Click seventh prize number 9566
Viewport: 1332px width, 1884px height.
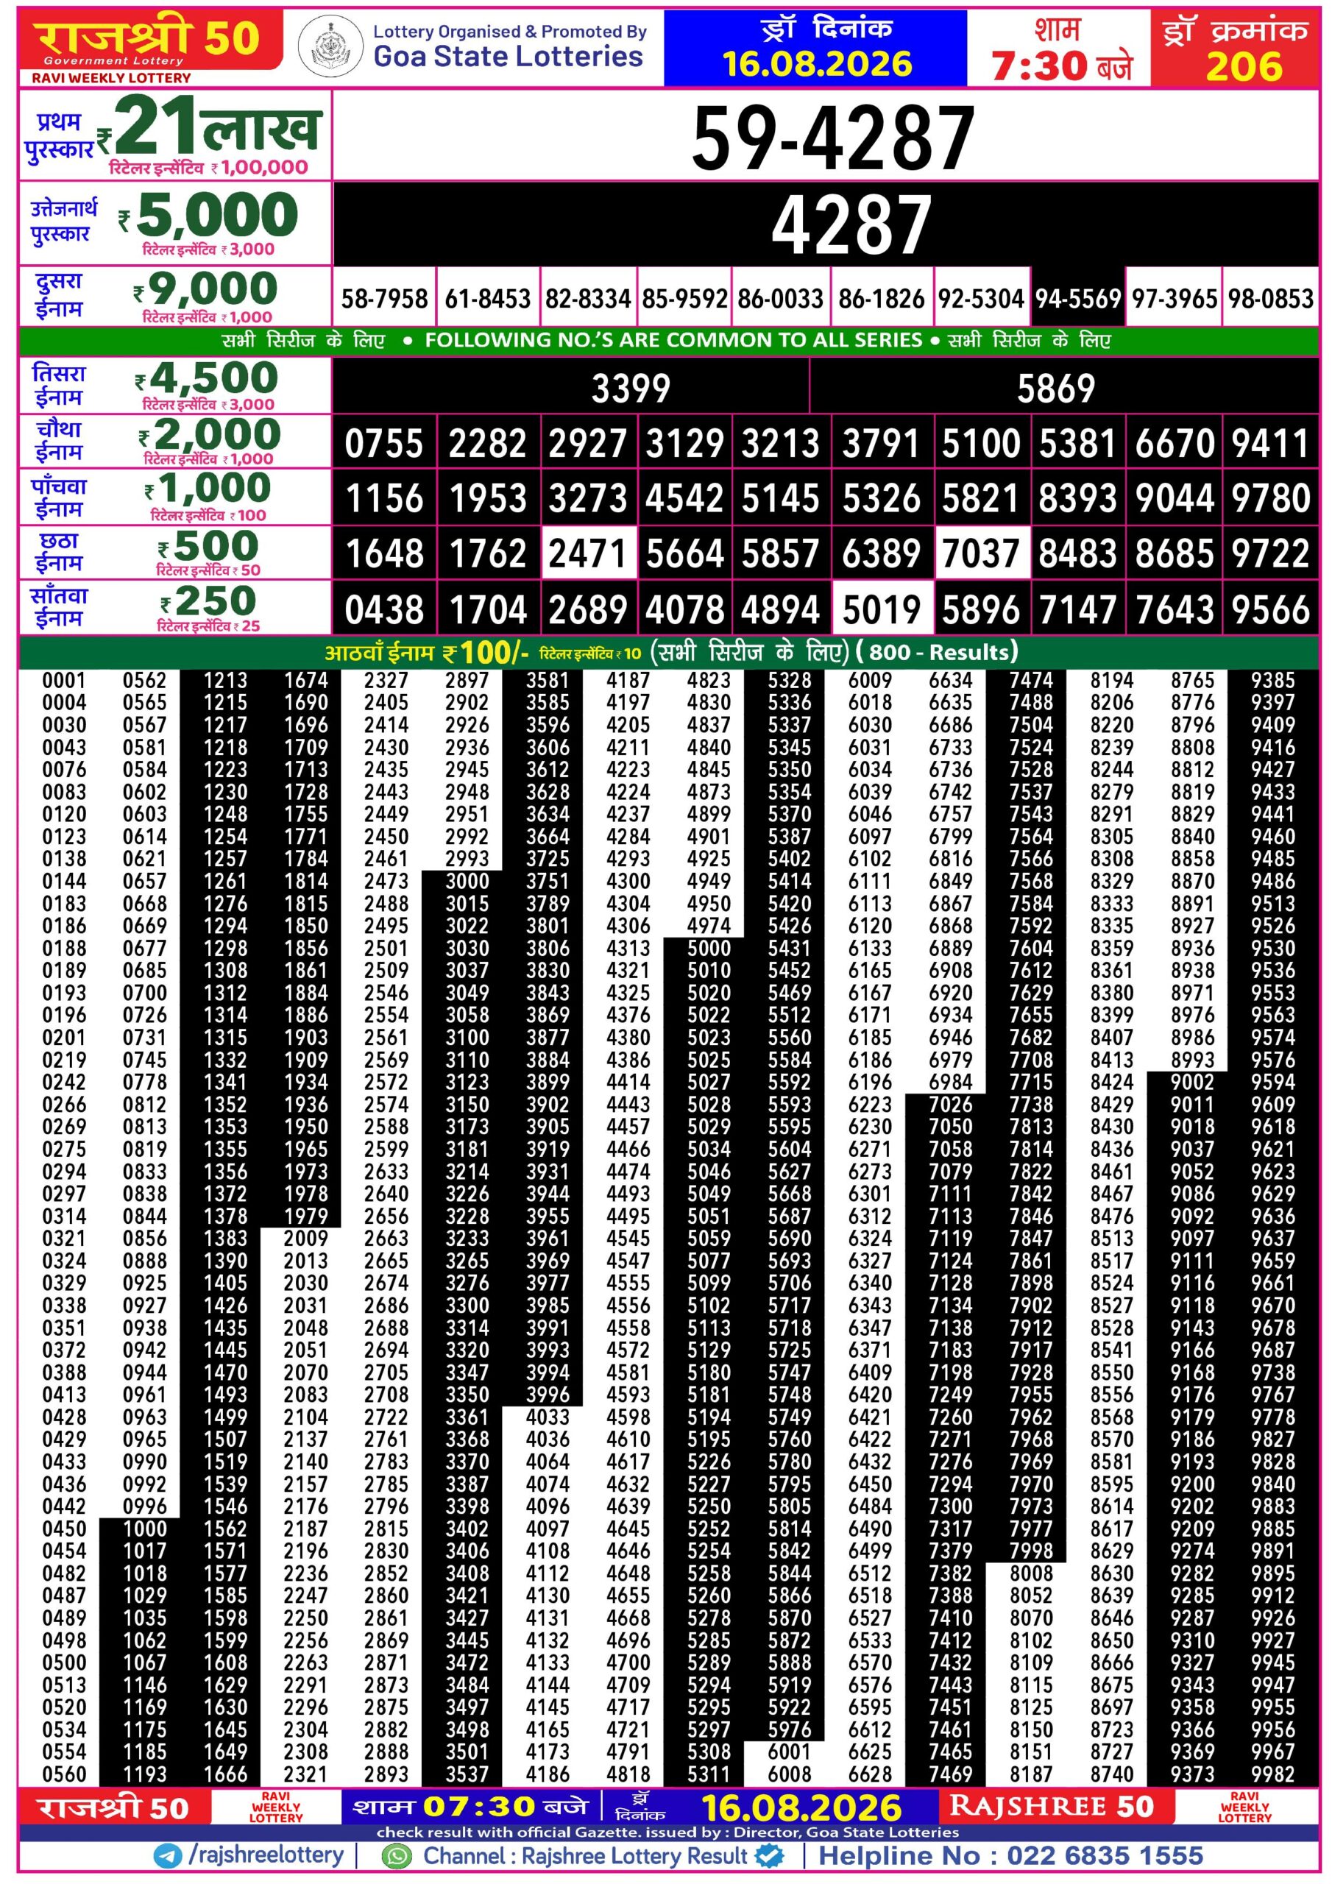[x=1271, y=609]
